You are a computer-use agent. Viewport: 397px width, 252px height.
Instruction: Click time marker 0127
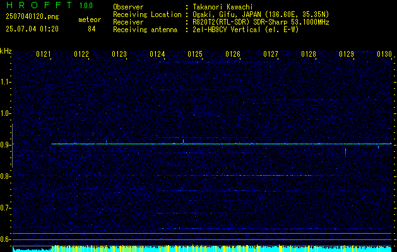(271, 54)
